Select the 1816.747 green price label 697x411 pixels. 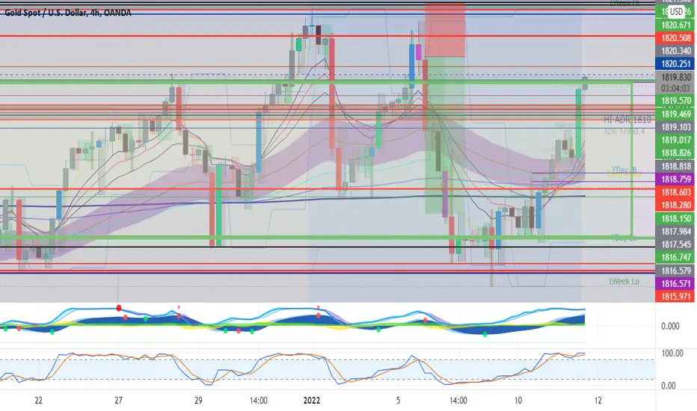click(675, 257)
